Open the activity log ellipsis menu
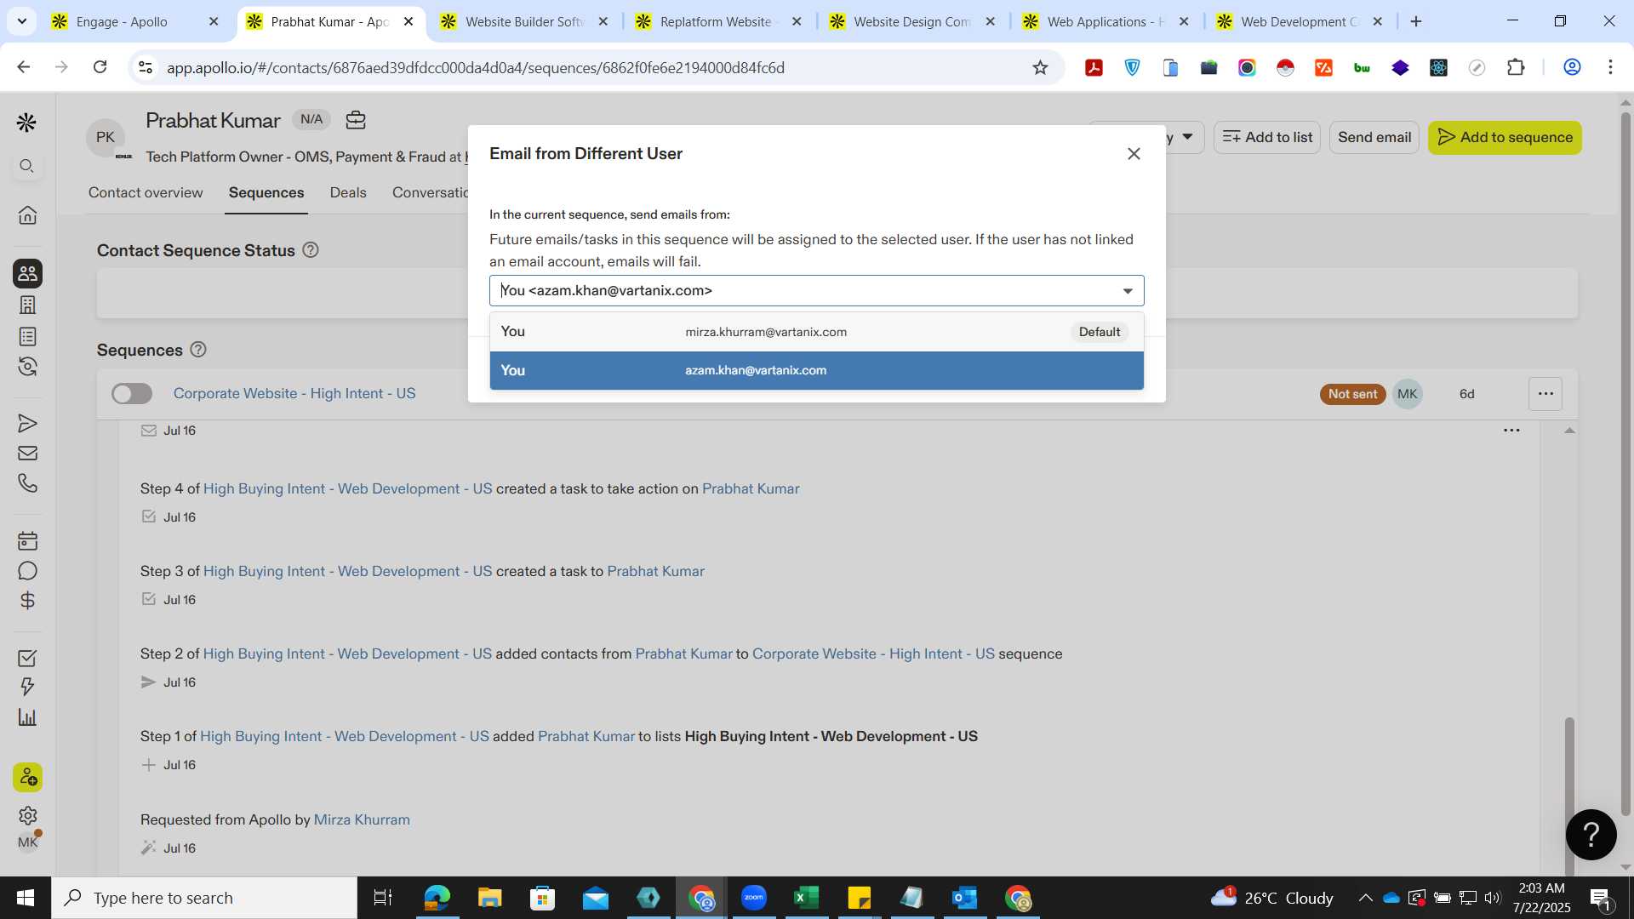The width and height of the screenshot is (1634, 919). [1511, 431]
